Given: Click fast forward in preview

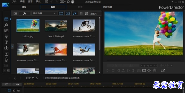Looking at the screenshot, I should (133, 71).
